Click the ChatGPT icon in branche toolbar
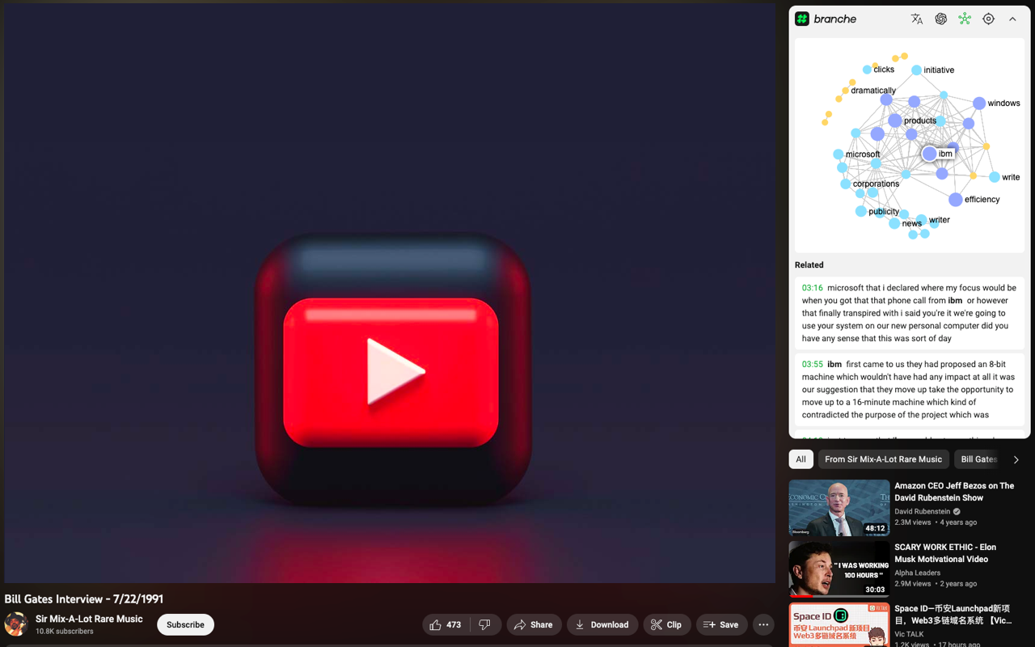Image resolution: width=1035 pixels, height=647 pixels. coord(940,19)
